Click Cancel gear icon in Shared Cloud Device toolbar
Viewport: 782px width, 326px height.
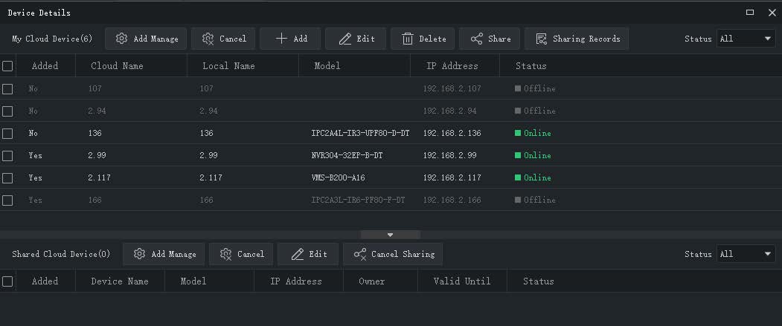point(226,254)
